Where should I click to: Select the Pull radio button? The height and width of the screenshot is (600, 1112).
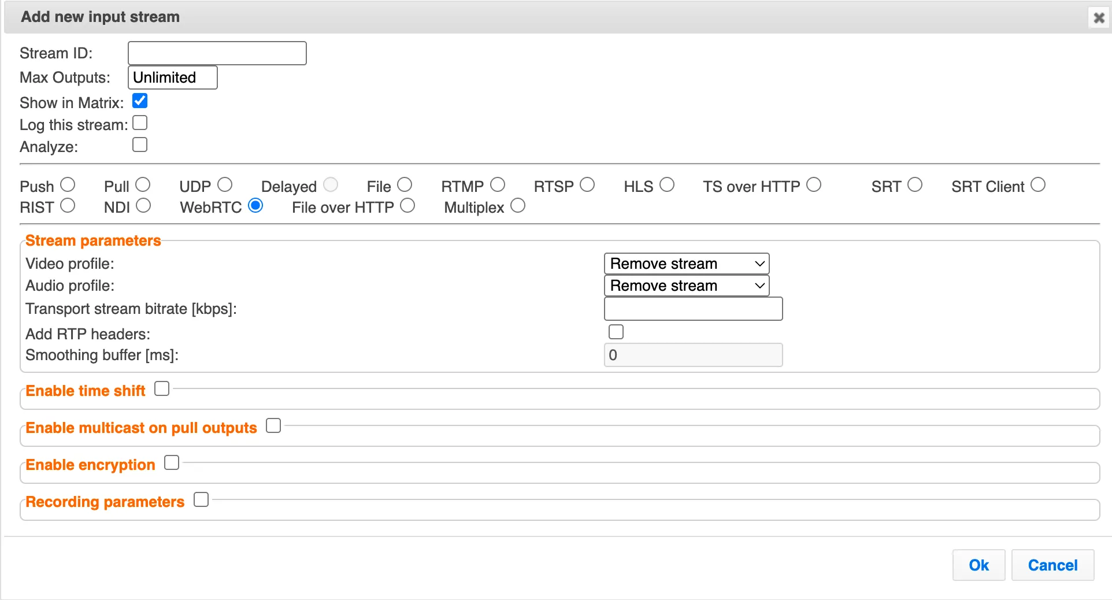[143, 185]
